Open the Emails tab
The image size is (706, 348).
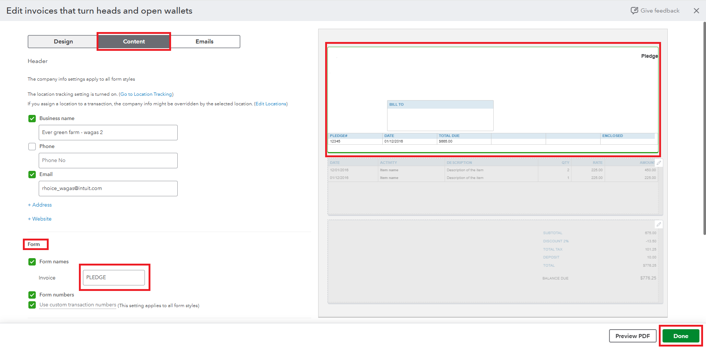(204, 42)
